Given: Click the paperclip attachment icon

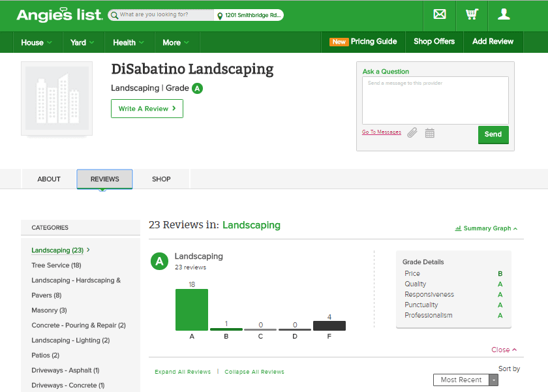Looking at the screenshot, I should point(412,133).
